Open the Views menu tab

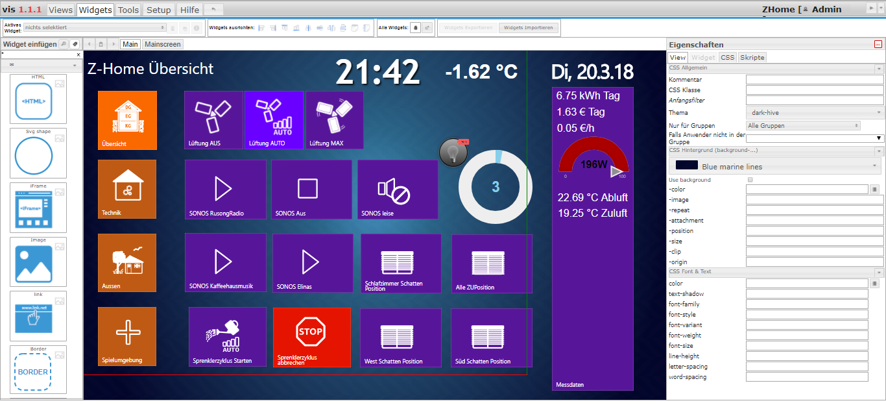[x=61, y=10]
